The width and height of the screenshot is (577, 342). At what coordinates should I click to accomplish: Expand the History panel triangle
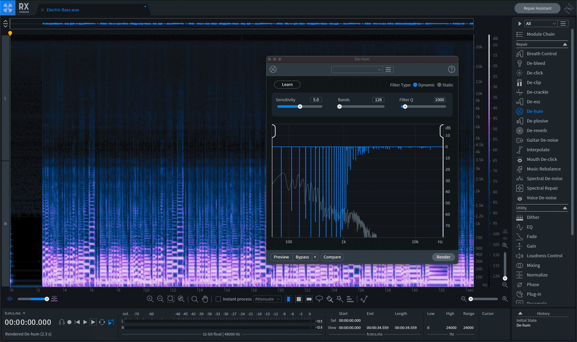pos(520,313)
